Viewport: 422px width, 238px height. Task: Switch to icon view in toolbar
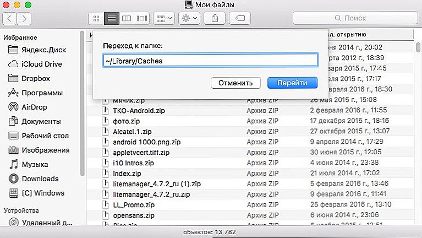click(96, 18)
